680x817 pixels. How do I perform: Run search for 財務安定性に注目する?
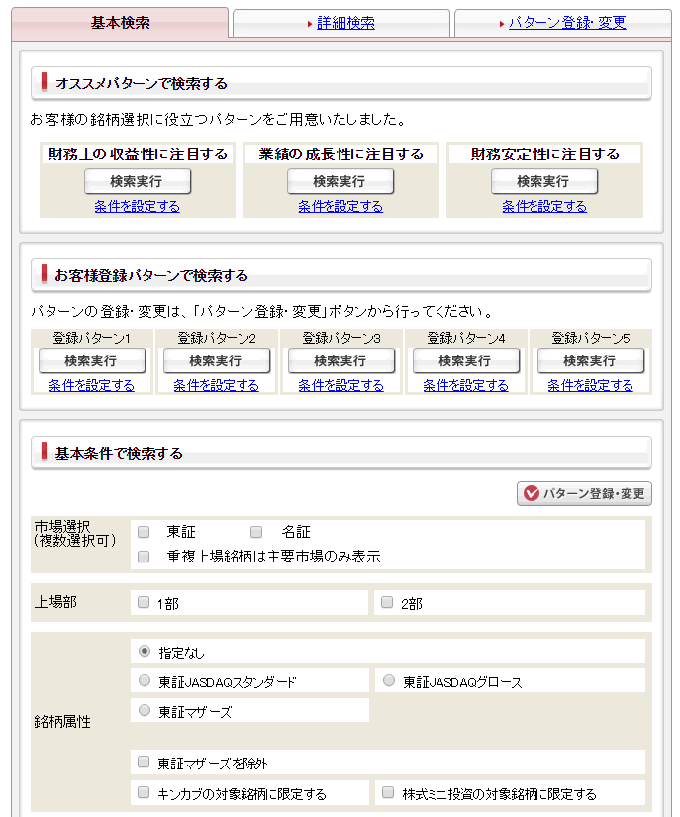click(x=543, y=182)
